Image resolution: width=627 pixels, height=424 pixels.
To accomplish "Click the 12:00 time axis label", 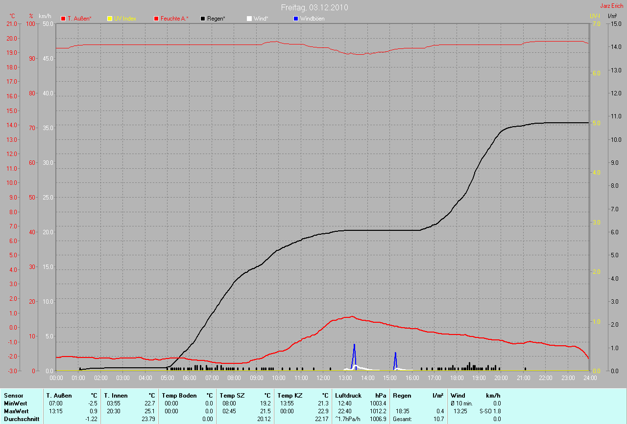I will tap(323, 378).
